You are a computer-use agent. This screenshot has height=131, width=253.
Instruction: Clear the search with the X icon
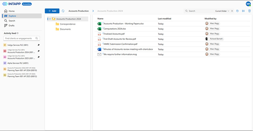point(232,11)
